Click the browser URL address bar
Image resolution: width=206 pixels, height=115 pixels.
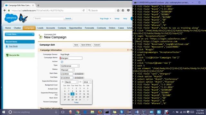(46, 10)
